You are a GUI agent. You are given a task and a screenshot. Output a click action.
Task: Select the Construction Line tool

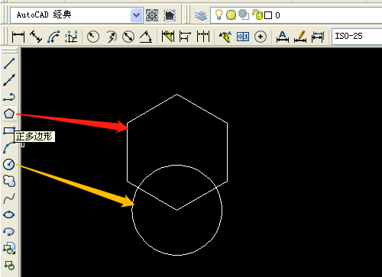[x=9, y=80]
